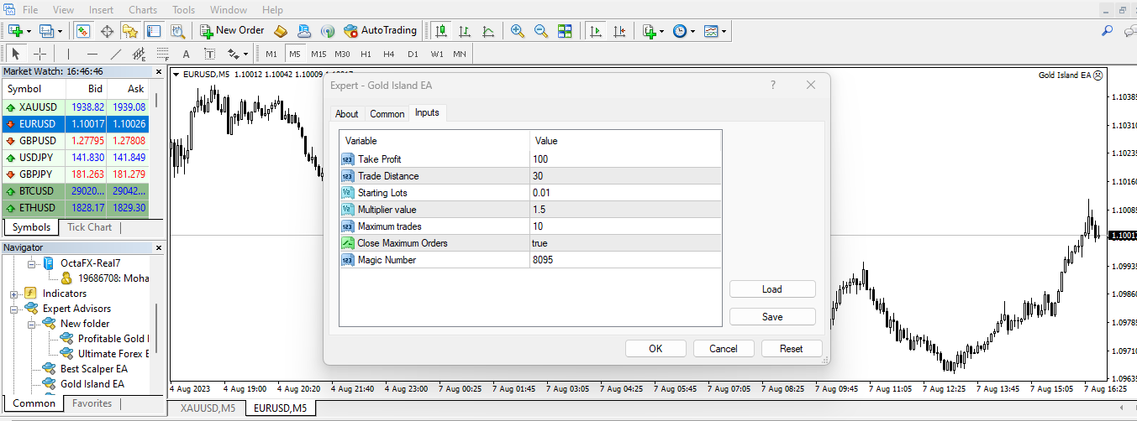
Task: Toggle the Market Watch panel icon
Action: (x=83, y=31)
